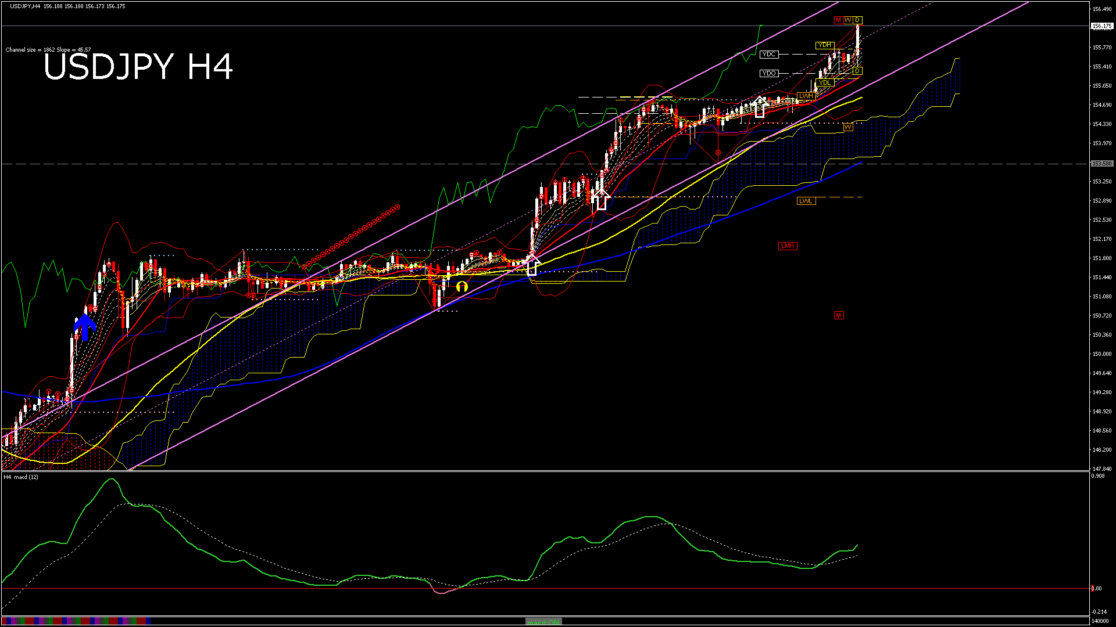Click the YDH level label
The image size is (1116, 627).
pyautogui.click(x=825, y=45)
